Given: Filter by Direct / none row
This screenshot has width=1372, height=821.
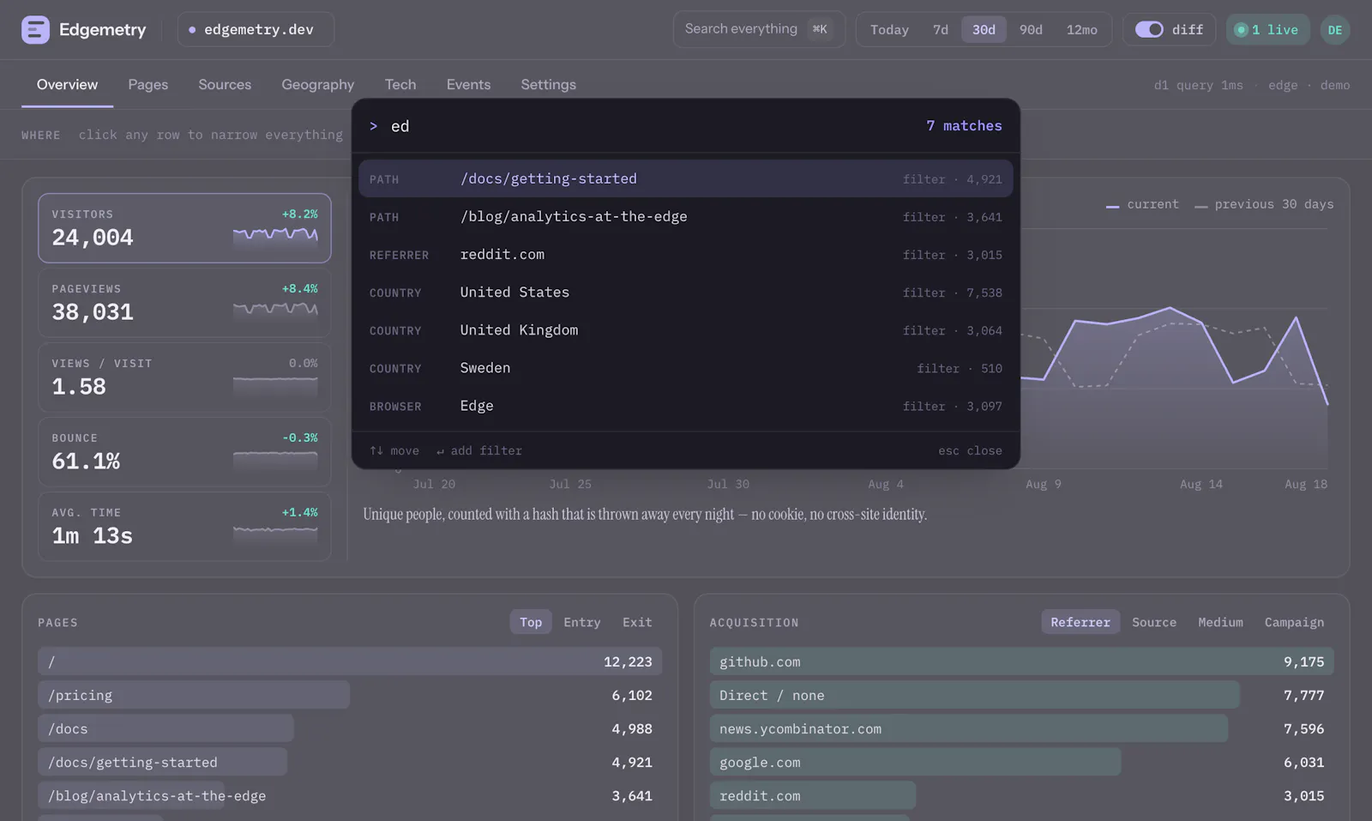Looking at the screenshot, I should click(x=1021, y=696).
